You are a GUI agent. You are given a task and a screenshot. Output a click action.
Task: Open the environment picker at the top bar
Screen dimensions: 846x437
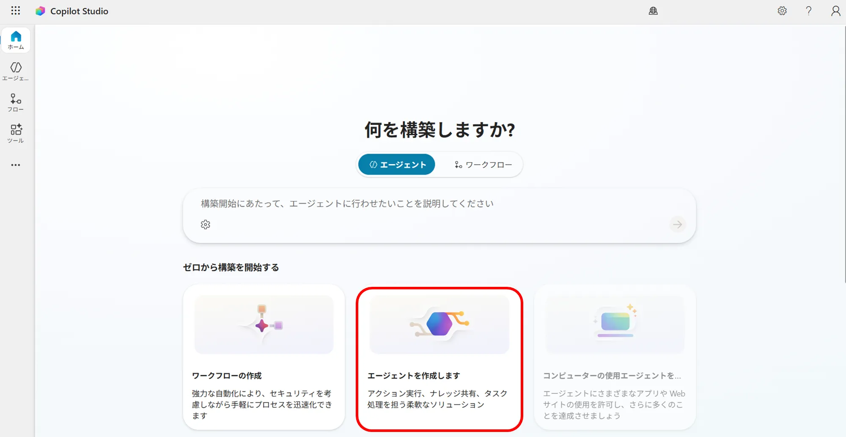pos(653,11)
